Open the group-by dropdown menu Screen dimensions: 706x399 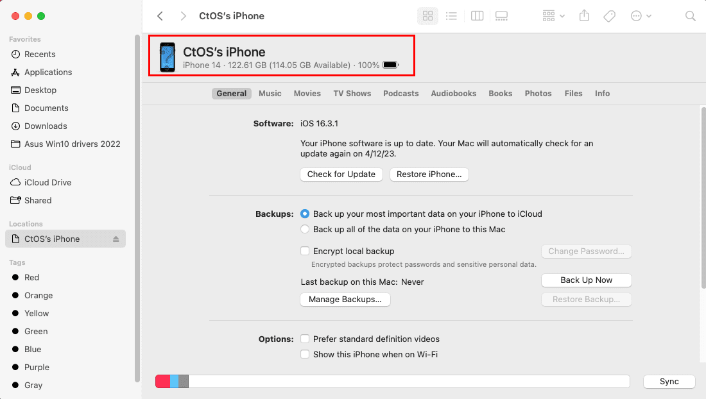pos(553,16)
